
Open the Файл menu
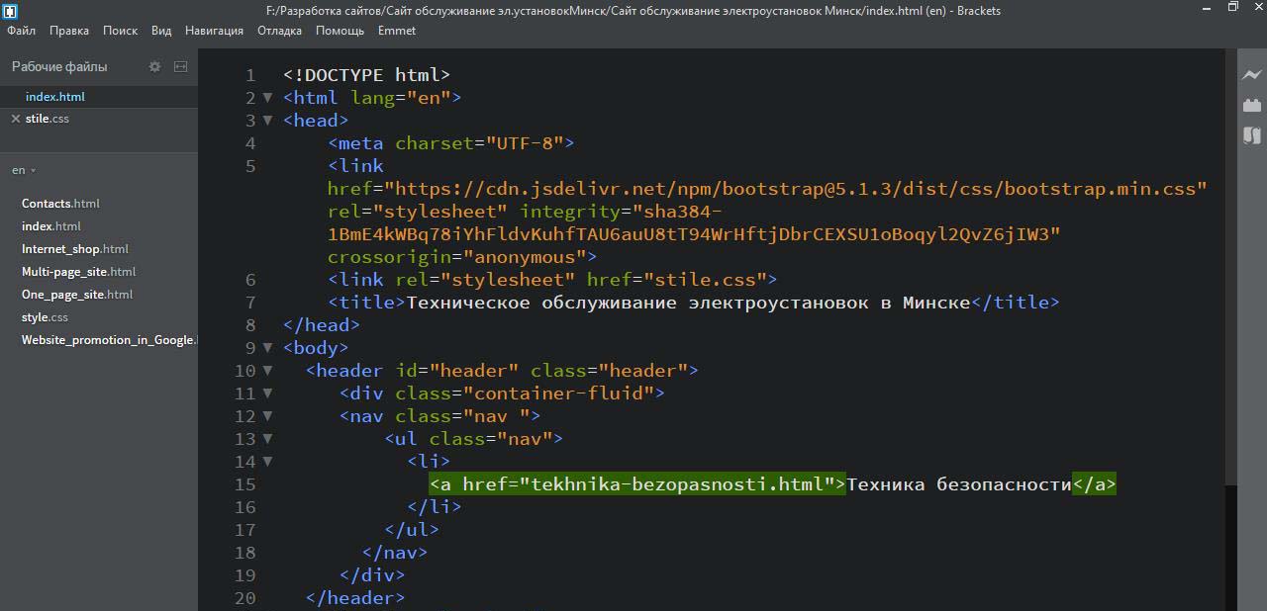coord(21,31)
